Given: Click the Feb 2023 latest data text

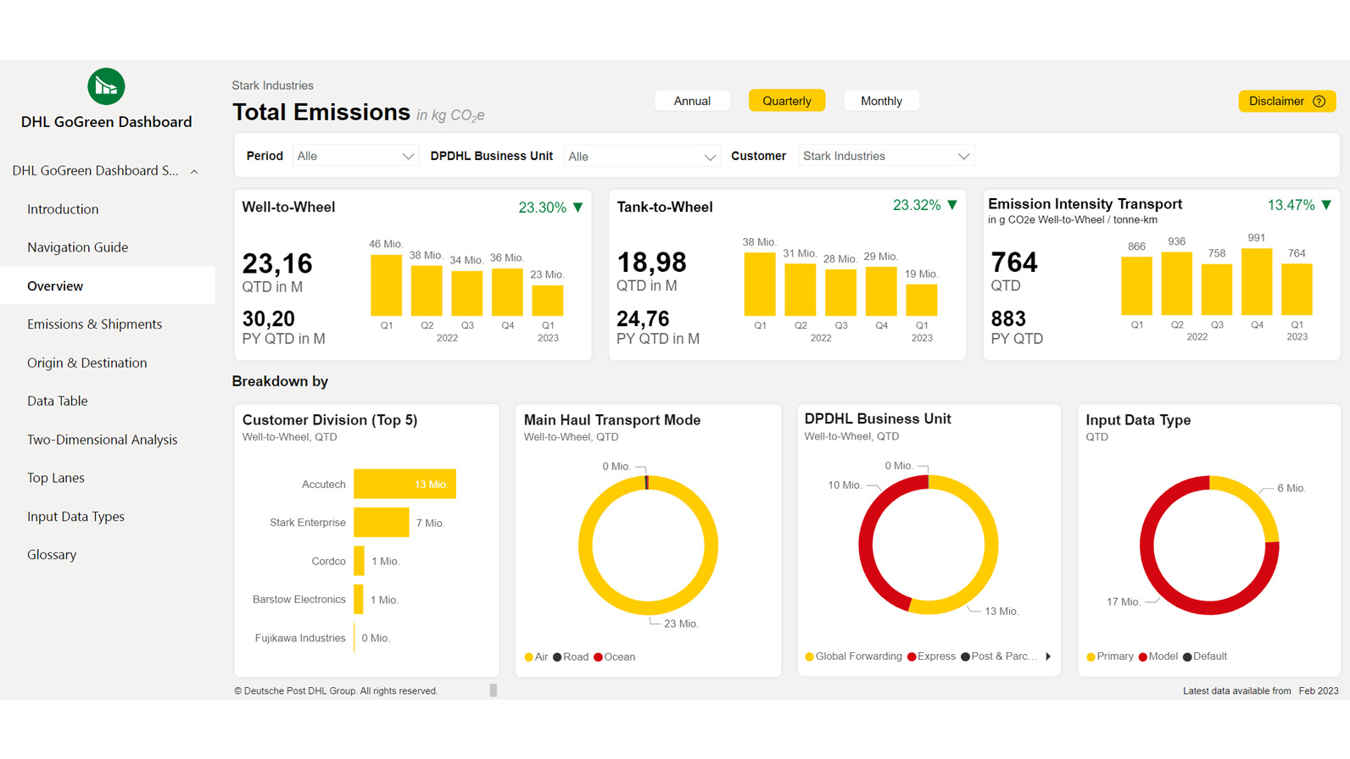Looking at the screenshot, I should click(x=1319, y=691).
